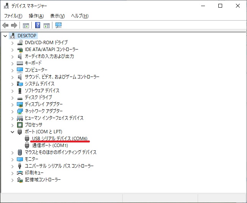The width and height of the screenshot is (247, 203).
Task: Expand the IDE ATA/ATAPI コントローラー category
Action: point(13,50)
